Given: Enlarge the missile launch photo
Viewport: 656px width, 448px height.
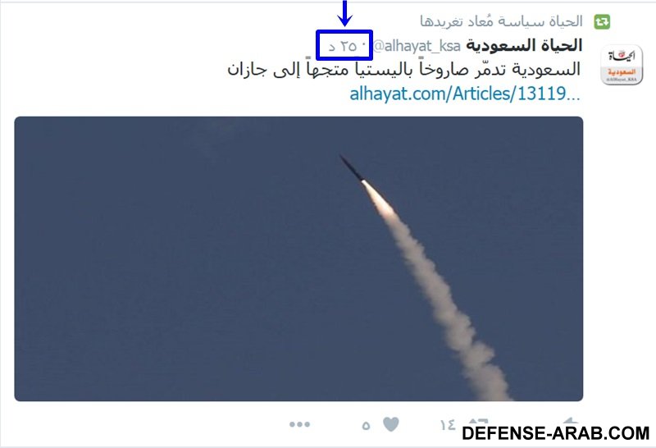Looking at the screenshot, I should (298, 258).
